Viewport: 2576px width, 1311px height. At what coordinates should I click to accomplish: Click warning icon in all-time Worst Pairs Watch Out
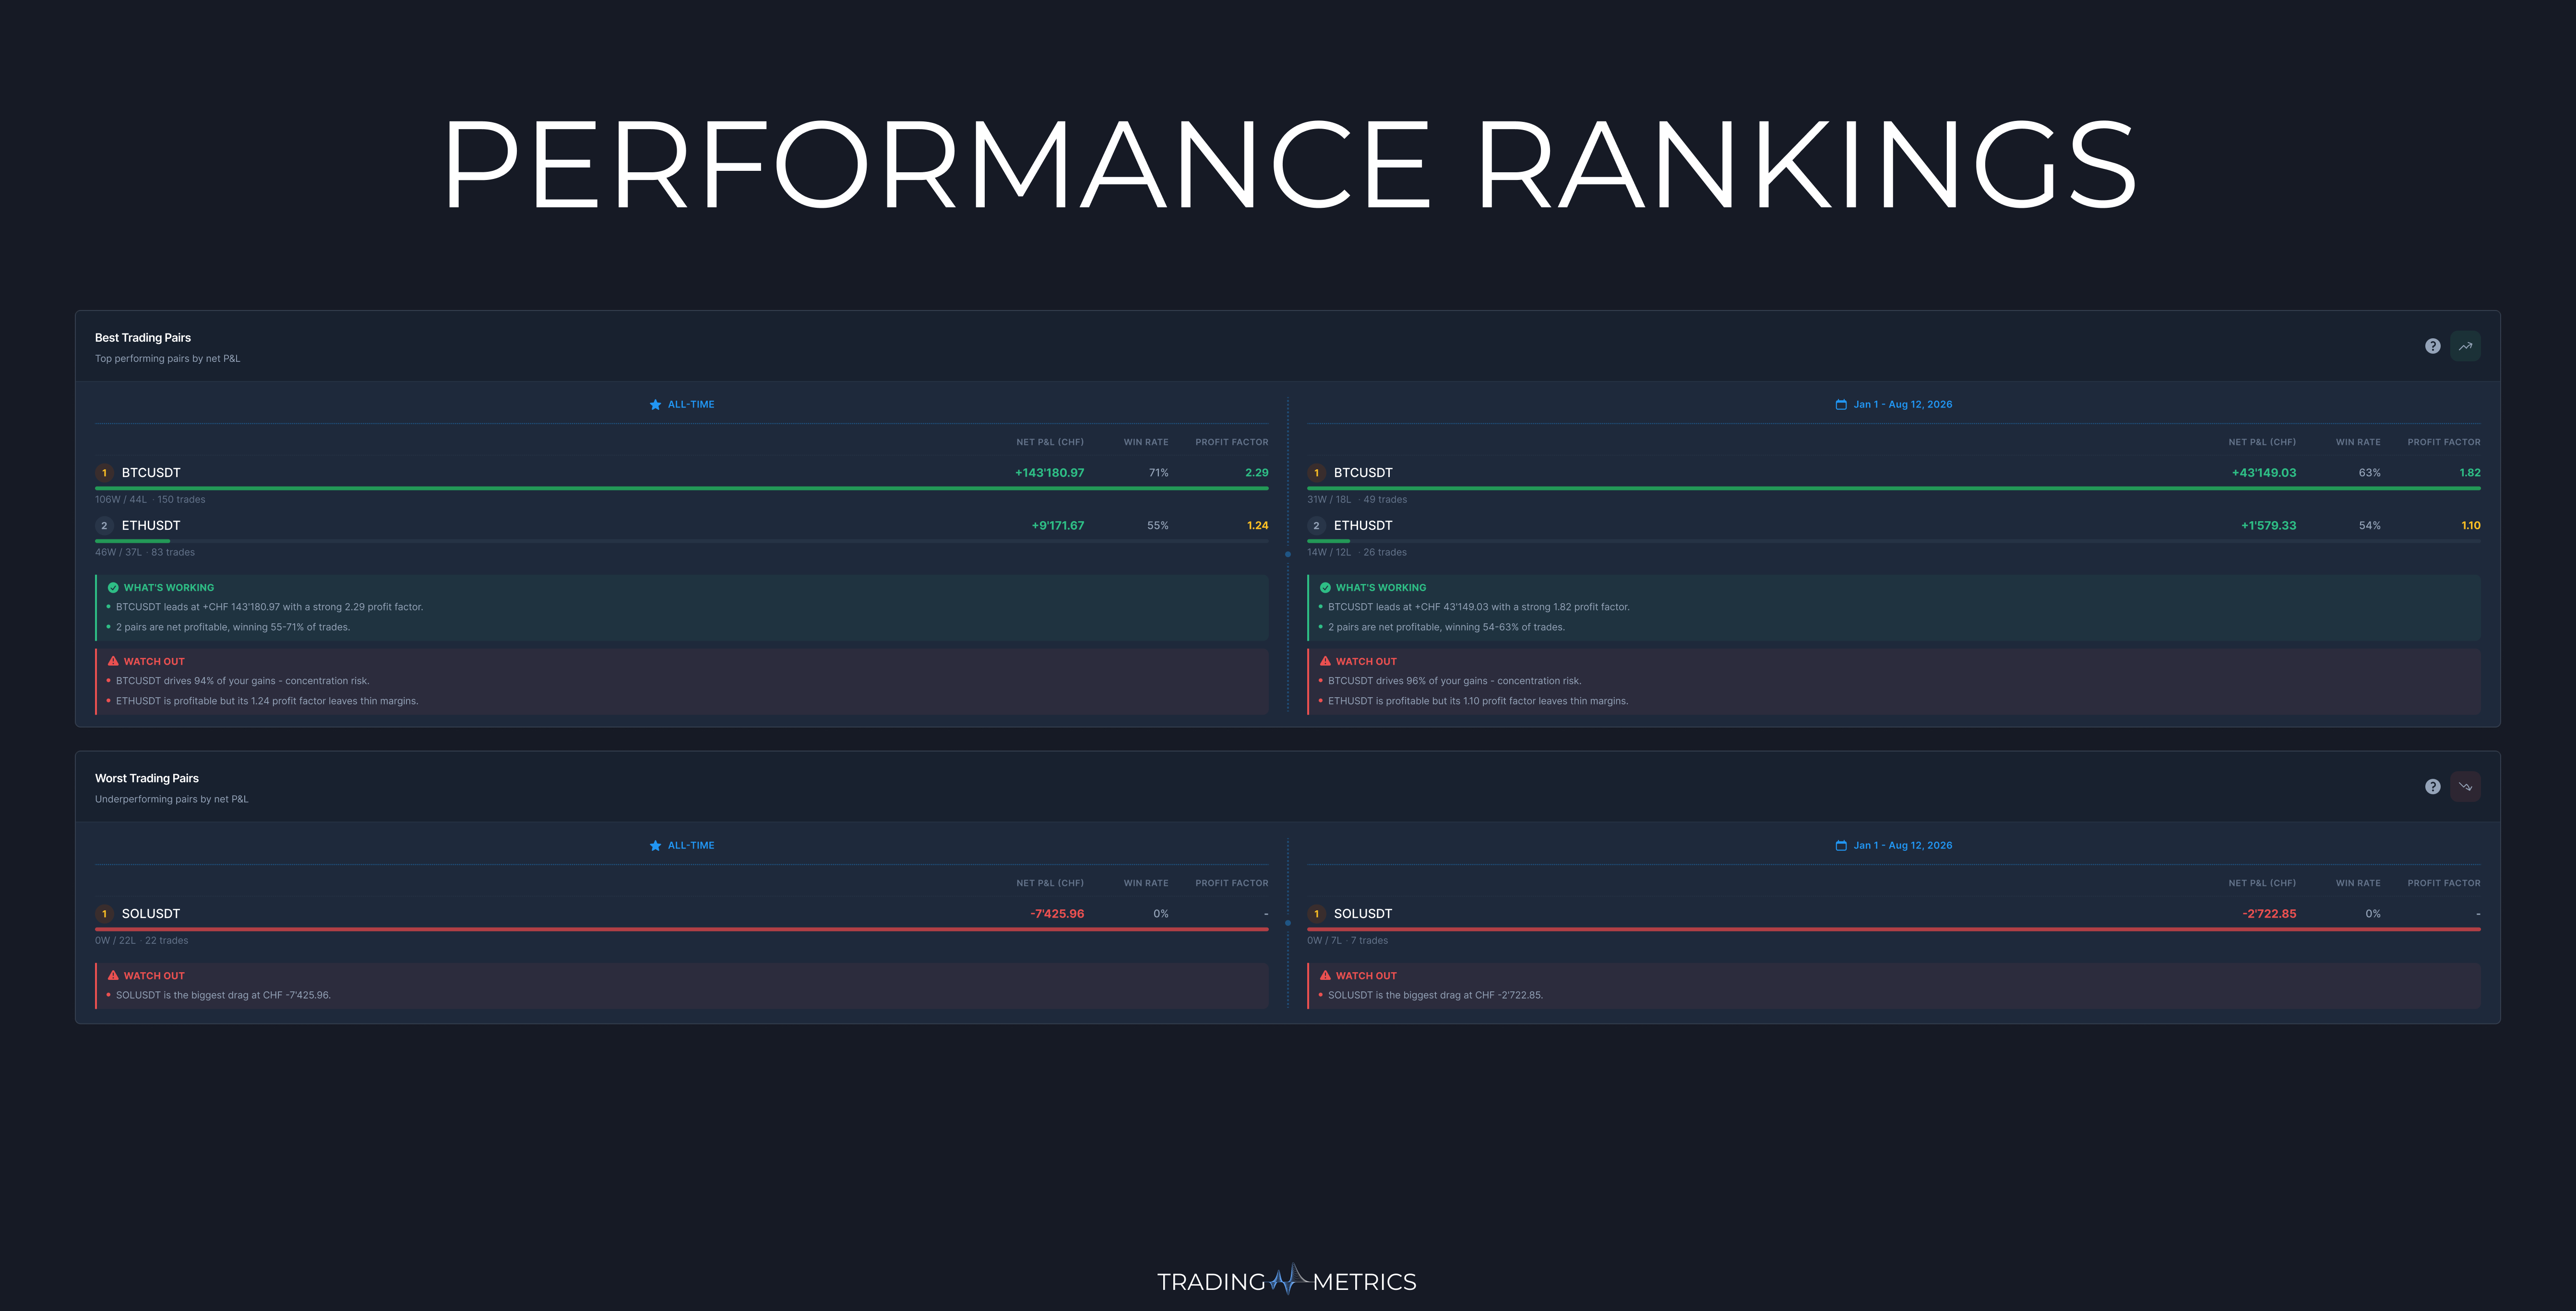tap(113, 975)
